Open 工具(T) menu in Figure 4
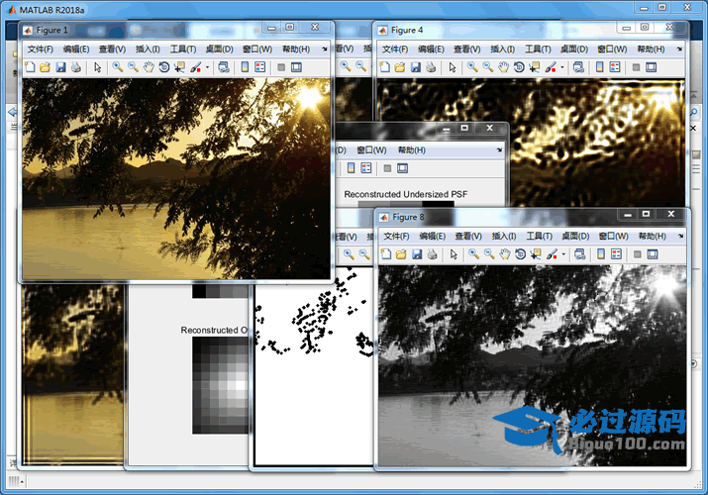This screenshot has height=495, width=708. click(x=538, y=49)
